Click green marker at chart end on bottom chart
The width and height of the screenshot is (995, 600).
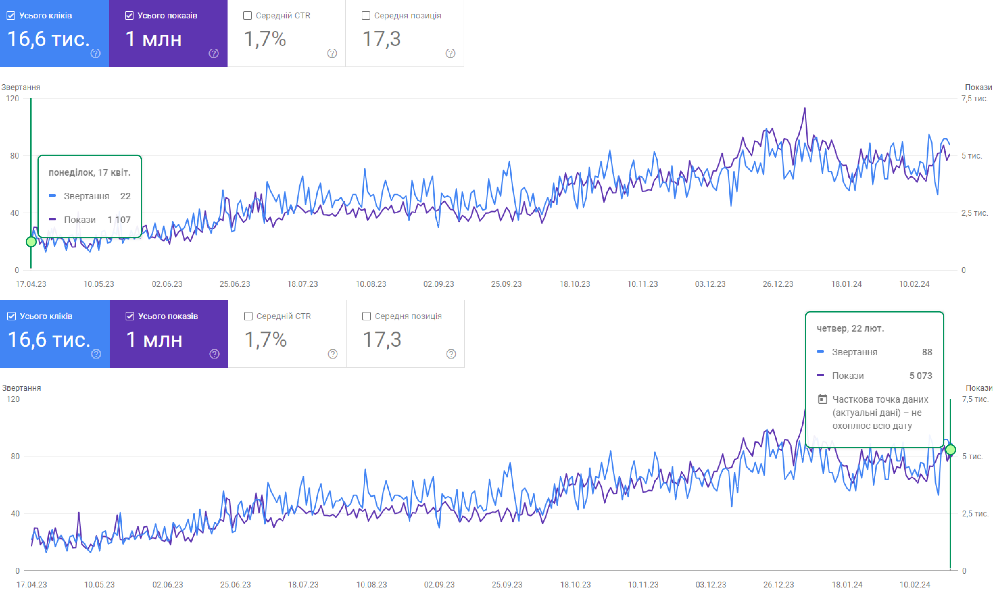[951, 450]
